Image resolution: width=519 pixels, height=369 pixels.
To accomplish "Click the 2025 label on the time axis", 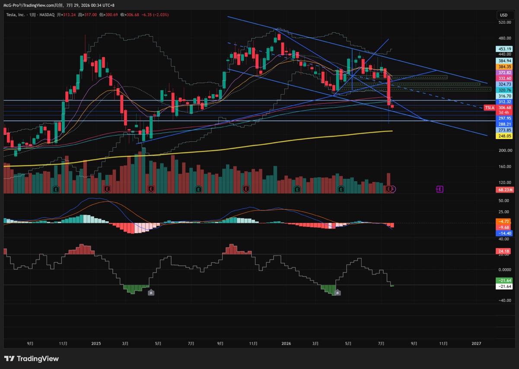I will point(96,344).
